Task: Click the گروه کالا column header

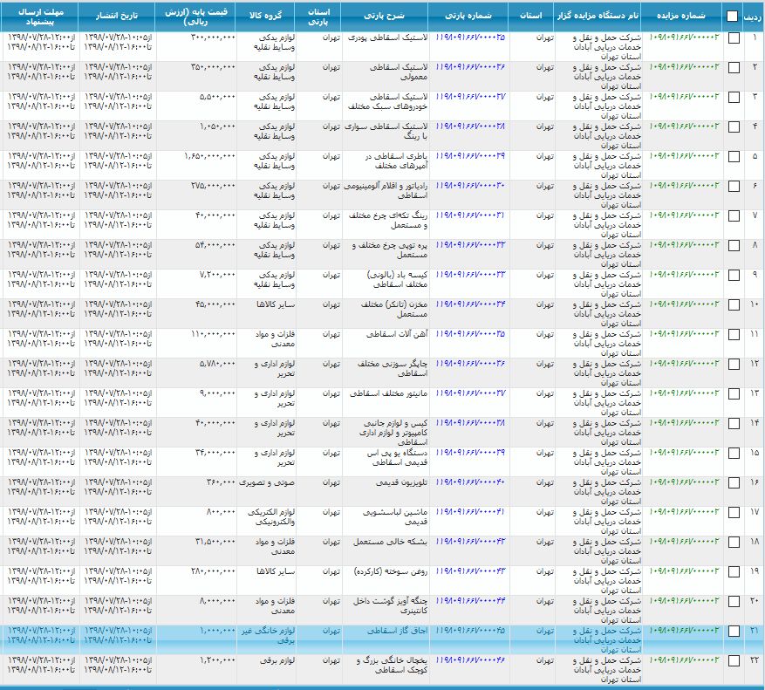Action: (266, 17)
